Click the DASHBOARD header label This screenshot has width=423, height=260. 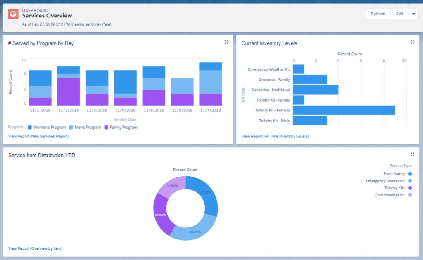click(x=36, y=10)
